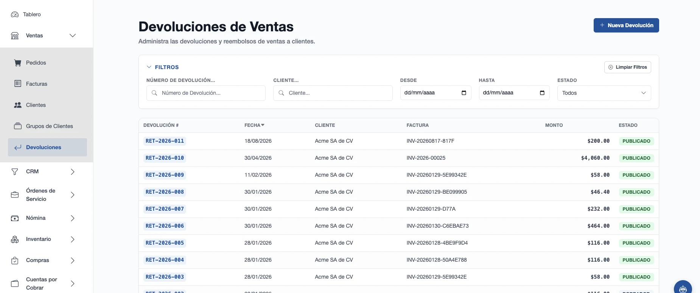
Task: Open return RET-2026-004
Action: point(165,260)
